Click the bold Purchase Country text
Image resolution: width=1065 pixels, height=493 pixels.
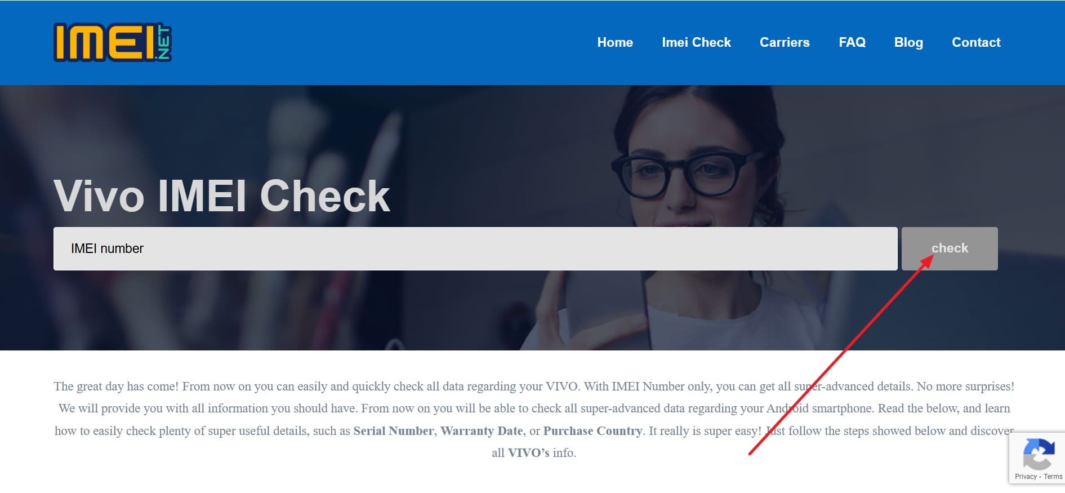pyautogui.click(x=592, y=431)
